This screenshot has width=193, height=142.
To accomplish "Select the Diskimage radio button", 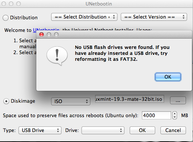I will pyautogui.click(x=6, y=101).
